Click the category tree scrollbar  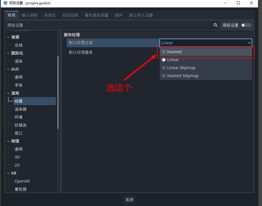click(58, 92)
